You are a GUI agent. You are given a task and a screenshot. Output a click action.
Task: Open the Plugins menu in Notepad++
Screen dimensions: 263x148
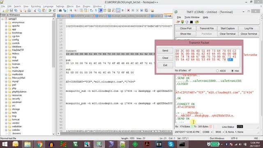pos(87,7)
